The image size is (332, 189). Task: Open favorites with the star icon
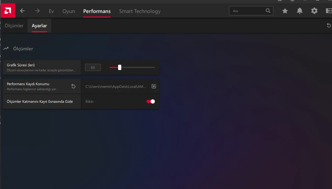tap(285, 11)
